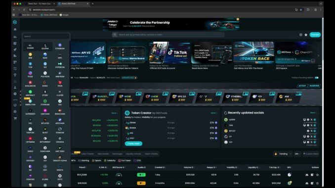Reload the page in browser
The height and width of the screenshot is (188, 335).
[24, 9]
